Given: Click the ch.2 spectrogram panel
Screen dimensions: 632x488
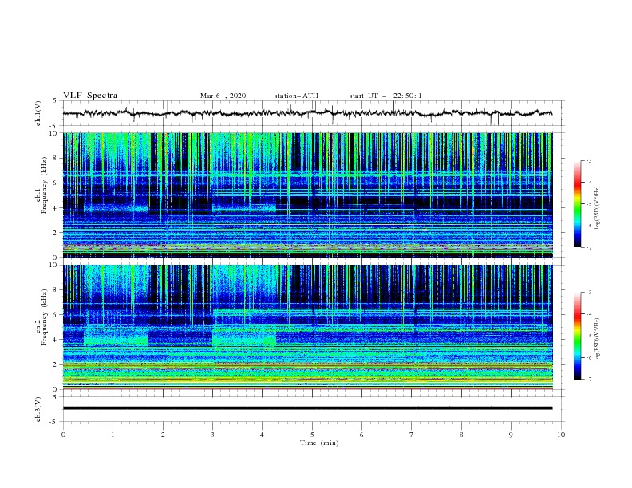Looking at the screenshot, I should 308,327.
